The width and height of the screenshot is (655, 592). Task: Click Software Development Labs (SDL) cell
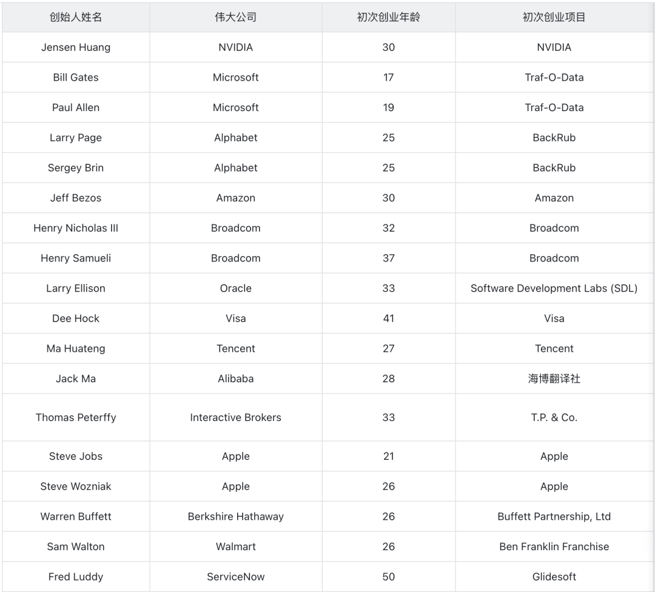(554, 288)
